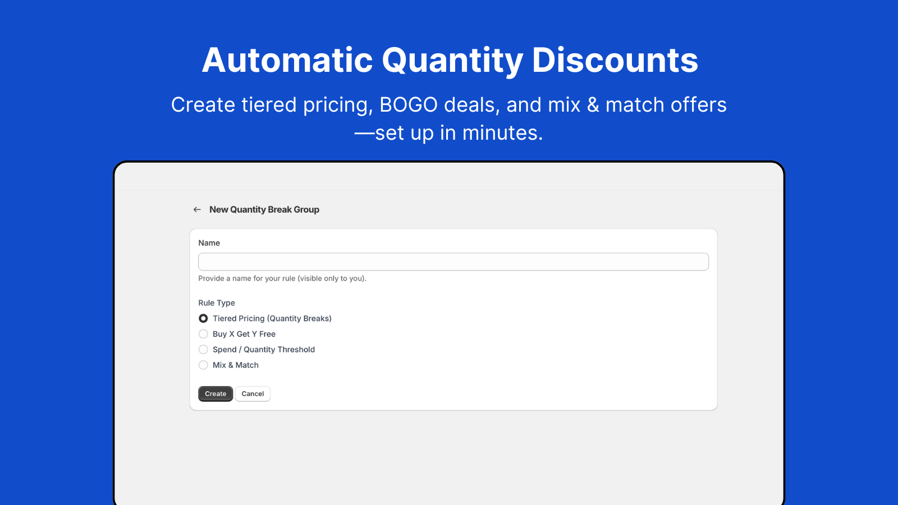Click the Create button to save the rule
This screenshot has height=505, width=898.
(215, 393)
